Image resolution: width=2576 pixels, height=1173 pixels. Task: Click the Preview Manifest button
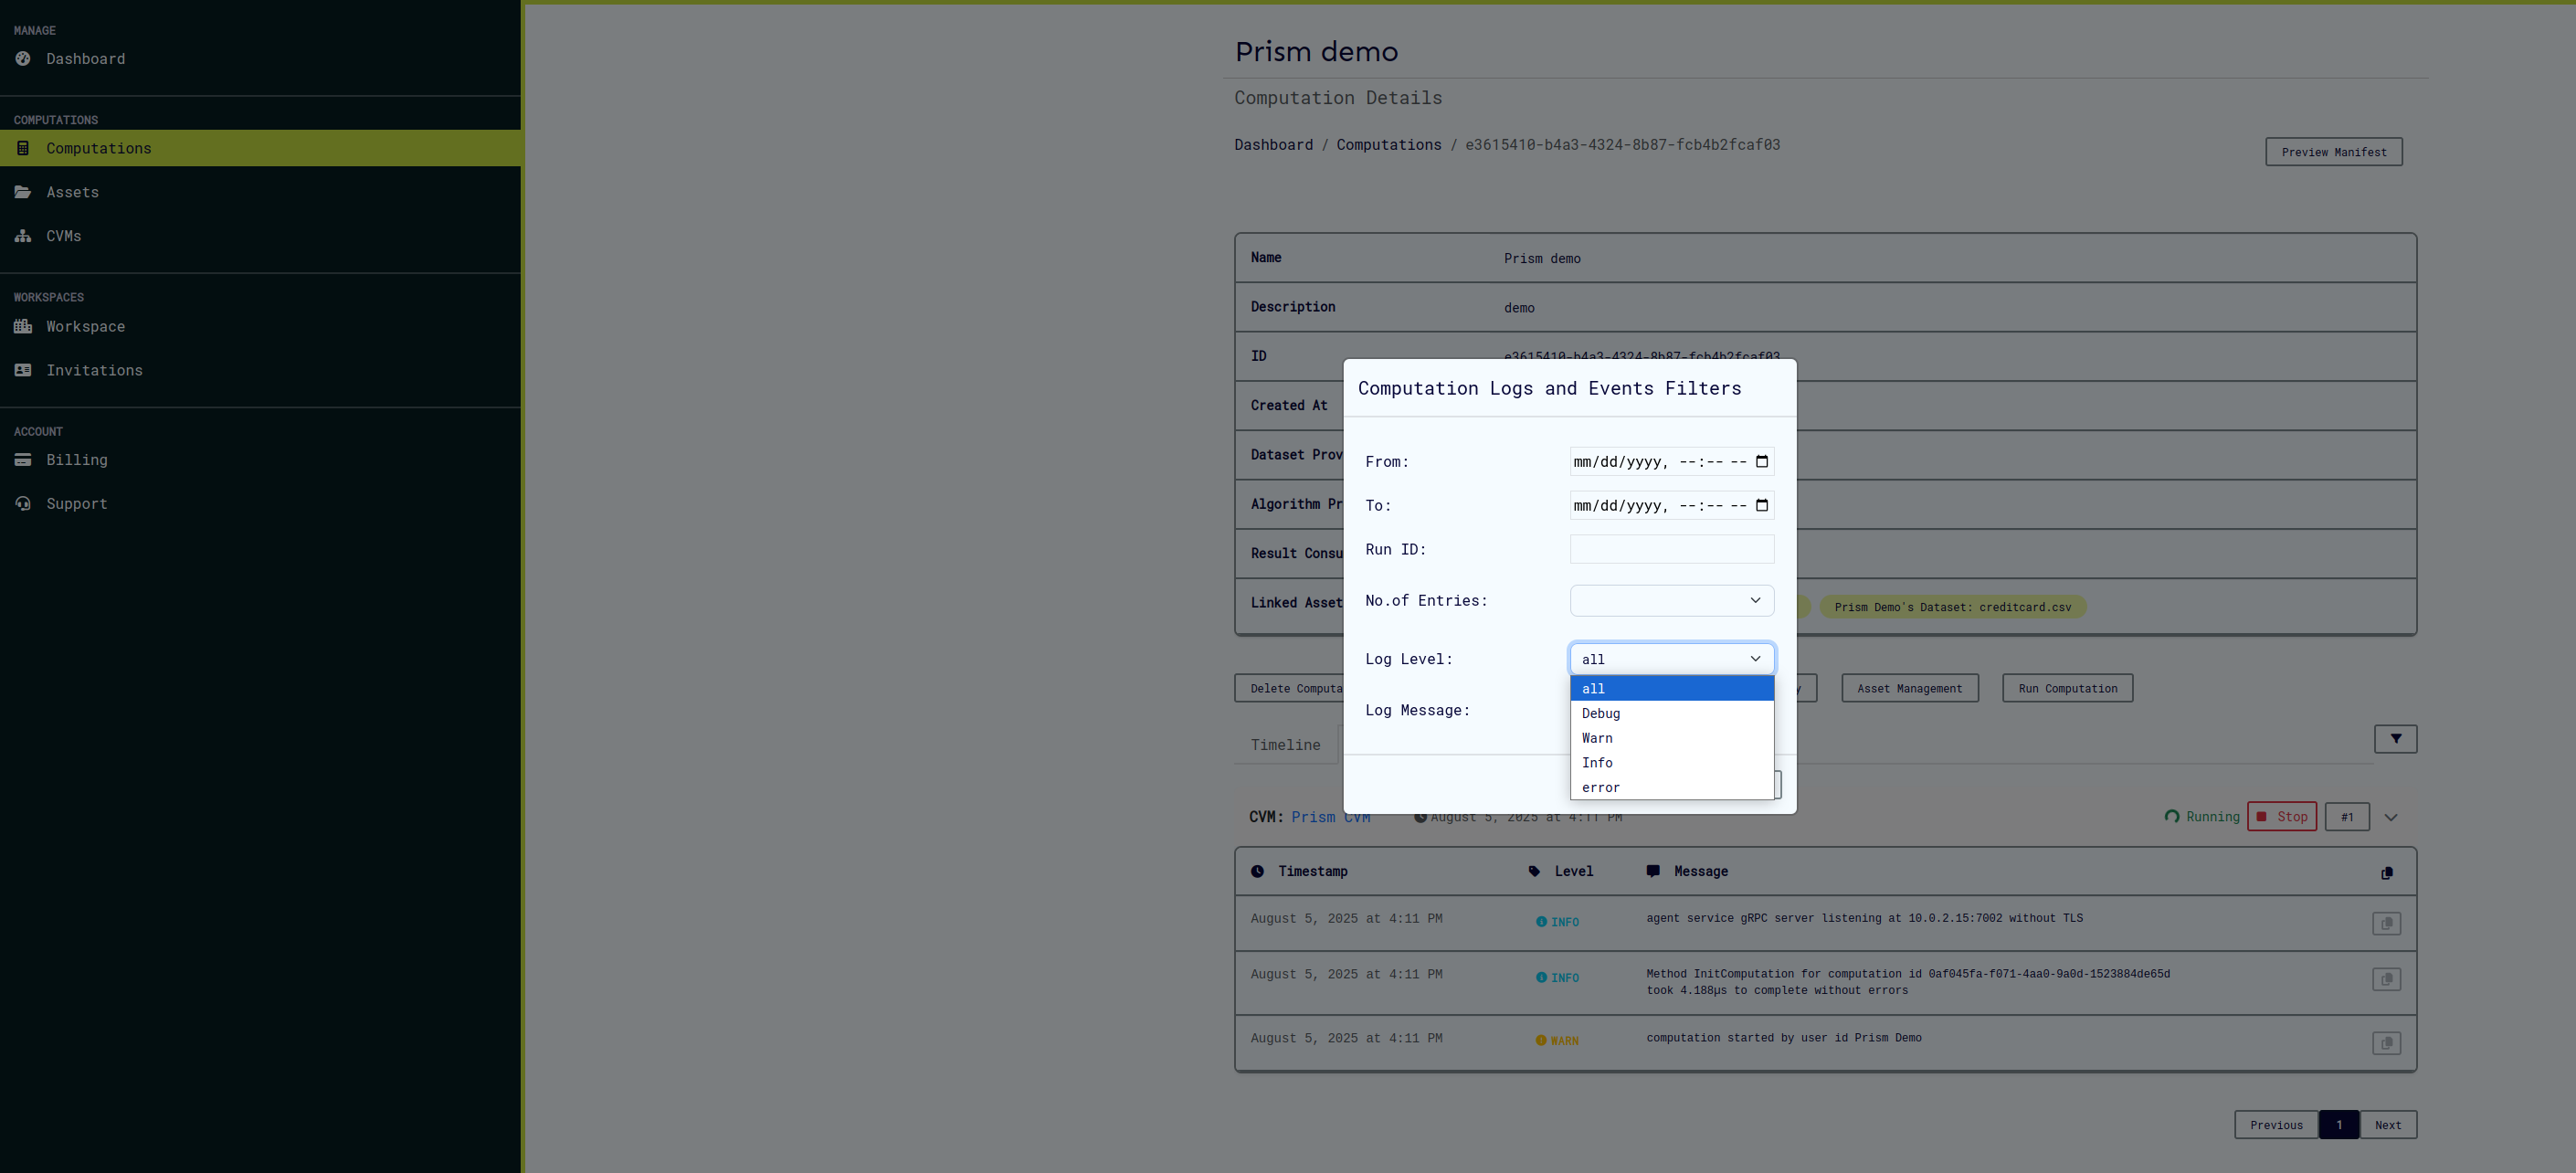point(2333,152)
